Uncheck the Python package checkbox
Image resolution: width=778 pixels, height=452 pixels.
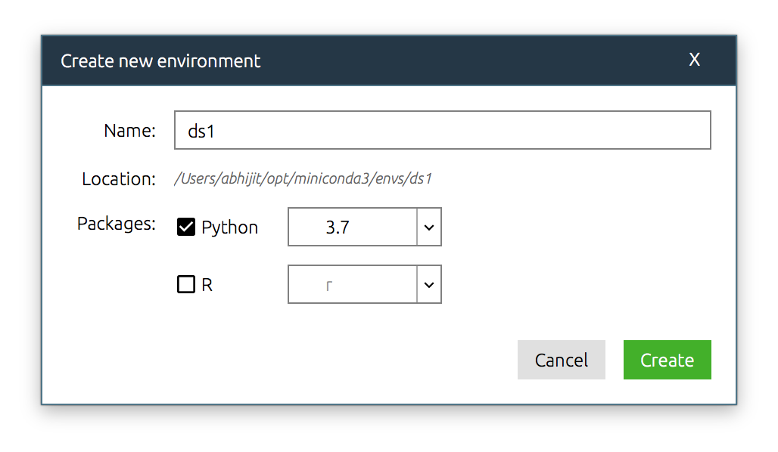point(186,227)
